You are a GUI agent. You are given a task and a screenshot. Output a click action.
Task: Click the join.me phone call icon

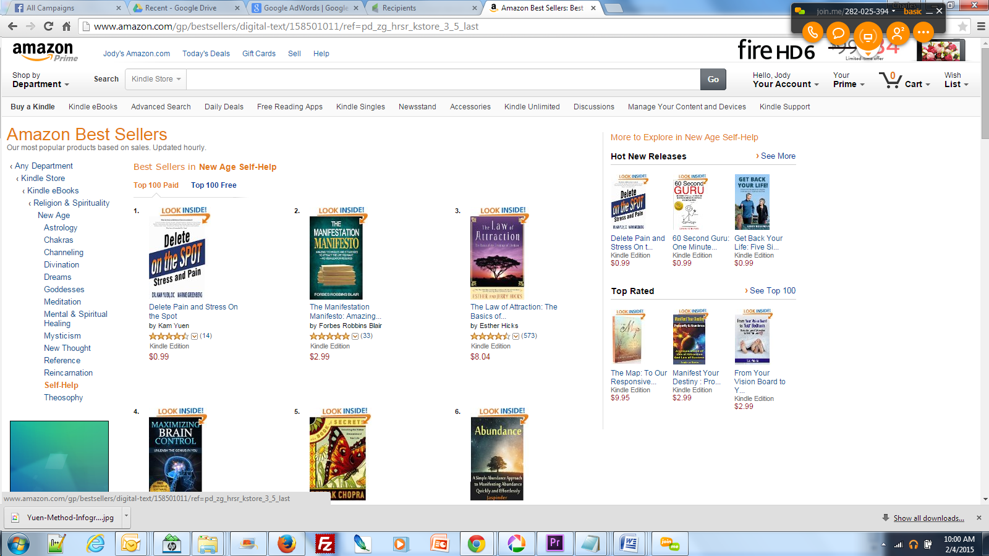(813, 32)
